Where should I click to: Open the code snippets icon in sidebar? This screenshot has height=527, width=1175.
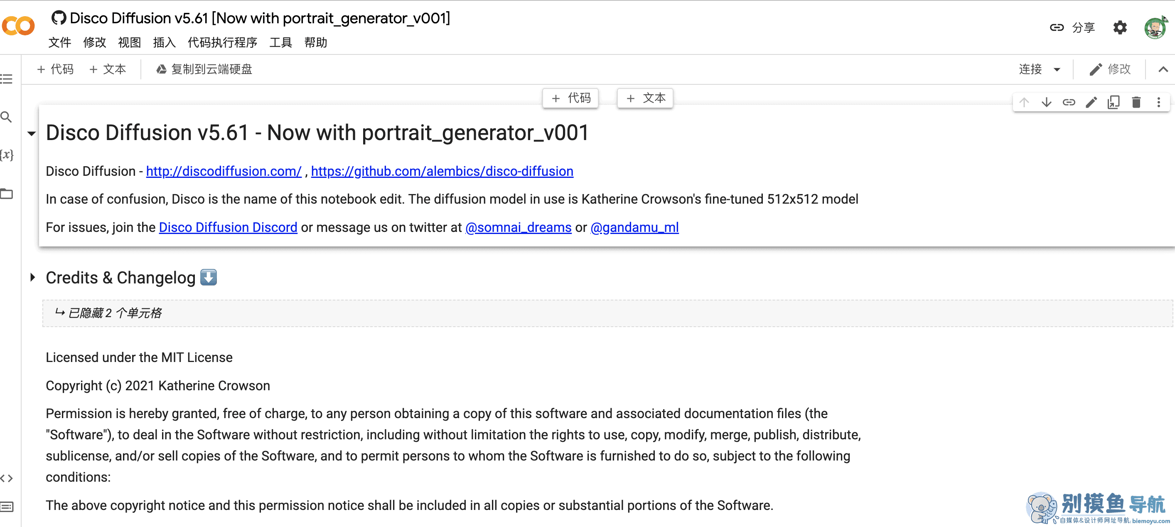click(6, 478)
